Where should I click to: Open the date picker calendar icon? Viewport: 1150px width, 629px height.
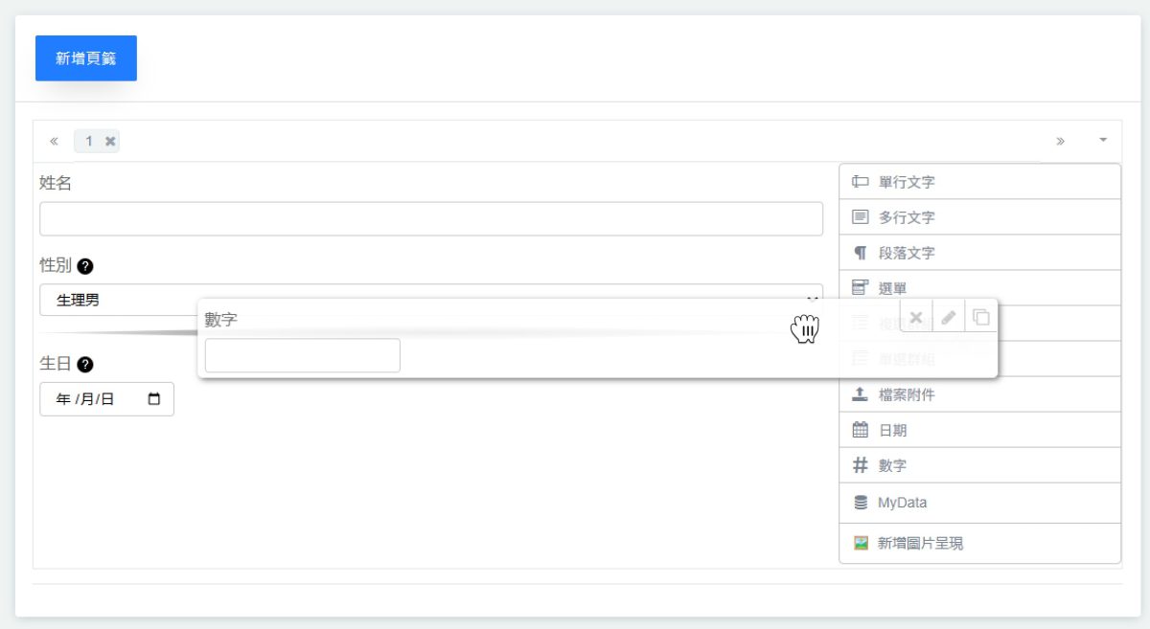(x=154, y=400)
